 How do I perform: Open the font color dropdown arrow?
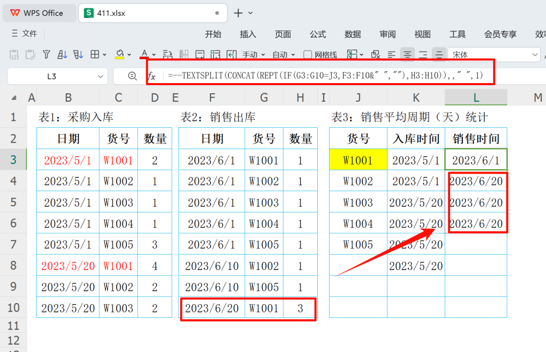154,55
